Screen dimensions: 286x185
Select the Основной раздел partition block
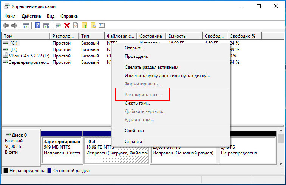point(184,155)
